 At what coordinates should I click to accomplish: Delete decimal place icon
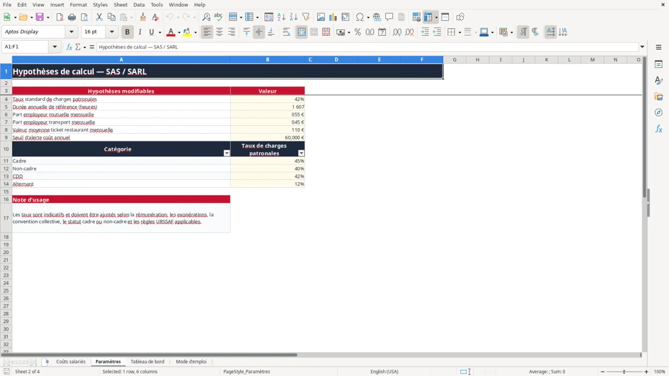click(x=409, y=32)
